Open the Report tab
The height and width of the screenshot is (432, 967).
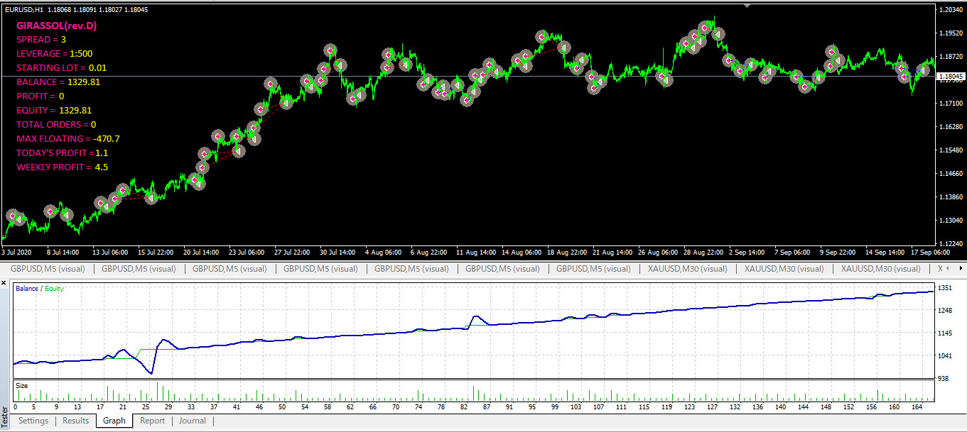coord(152,421)
